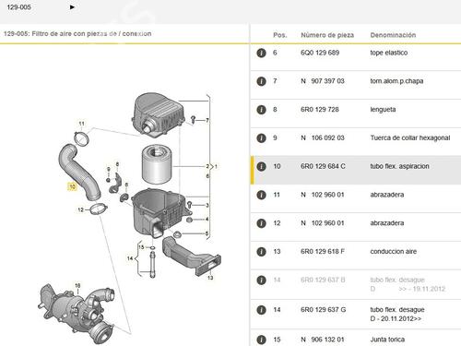Expand the 129-005 arrow at top
This screenshot has width=461, height=346.
pos(72,7)
